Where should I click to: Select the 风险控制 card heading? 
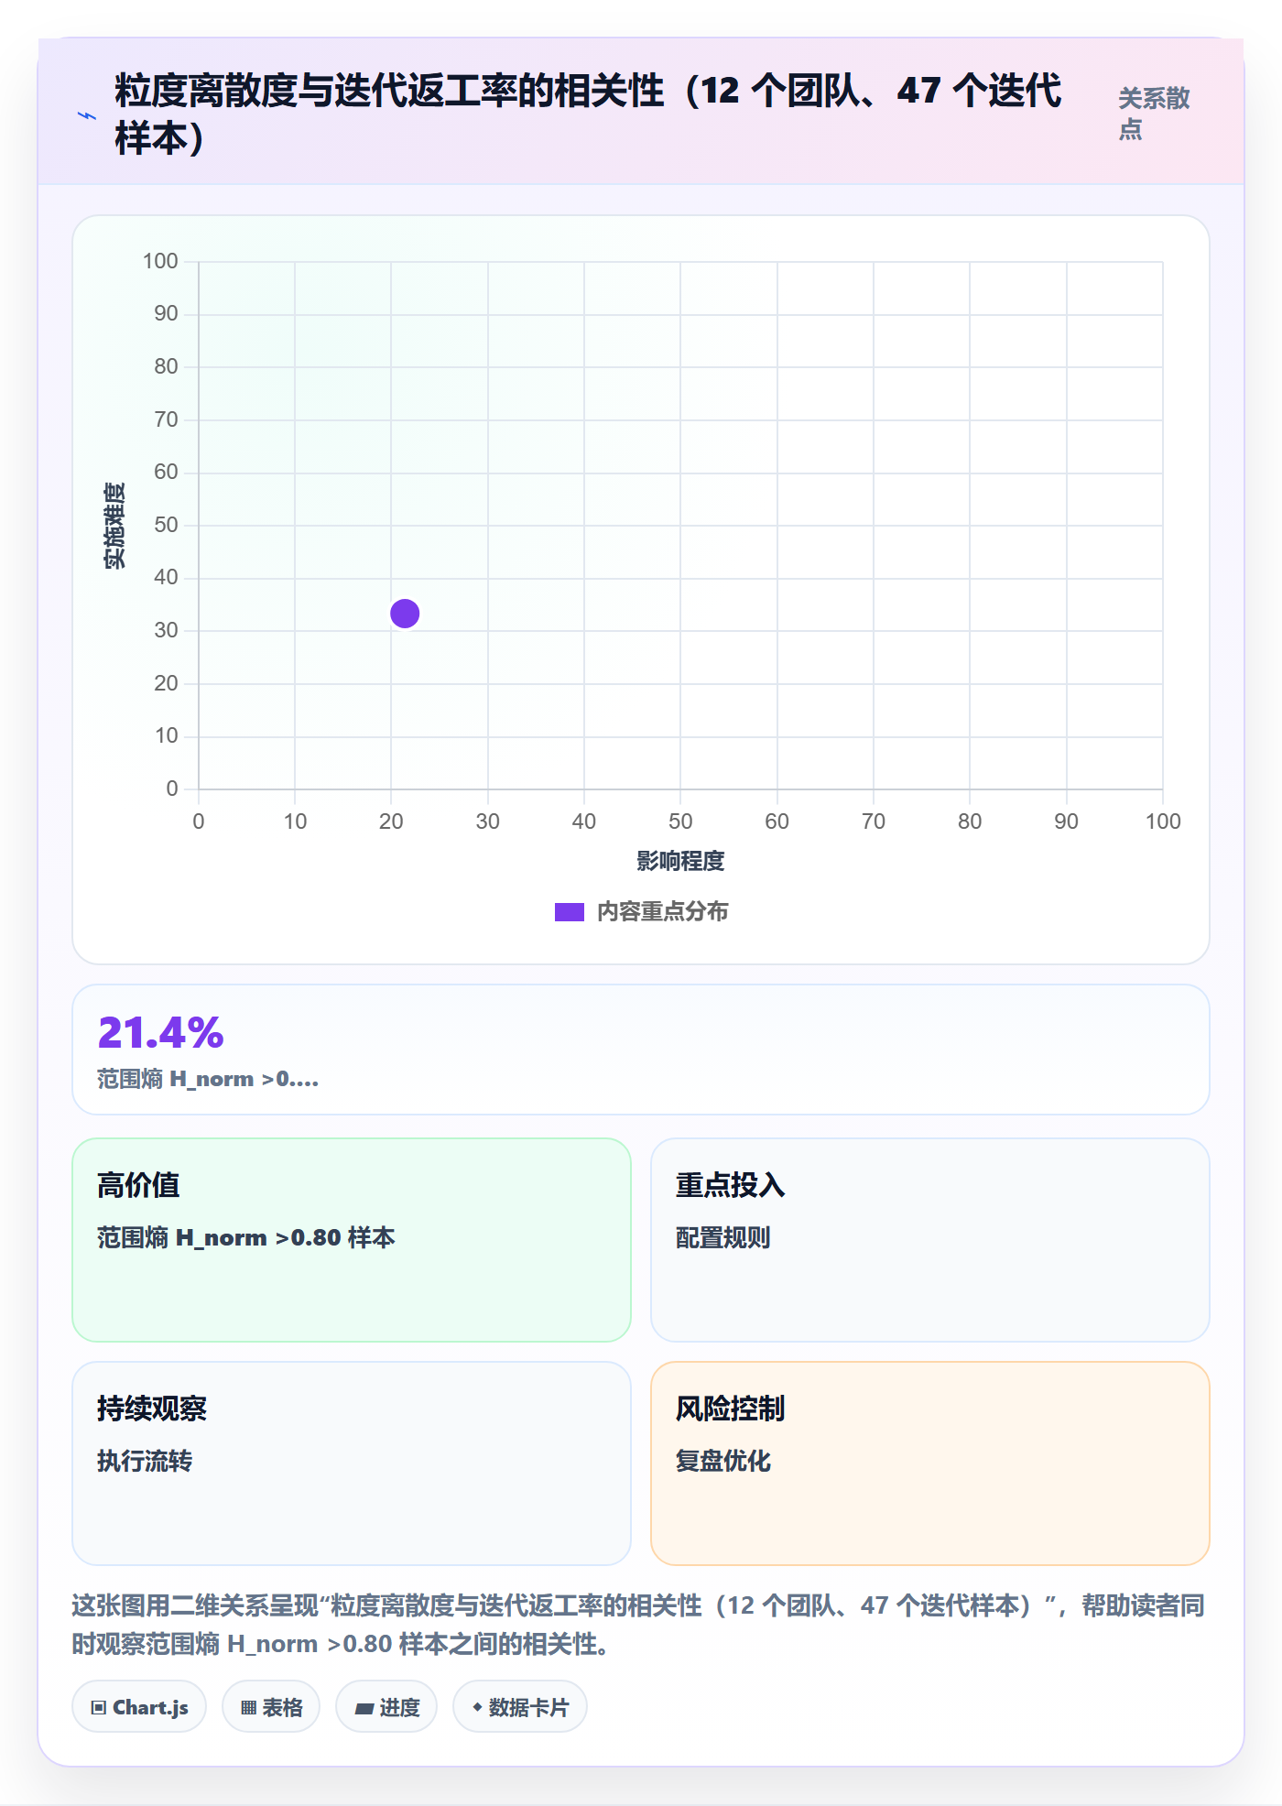point(730,1409)
